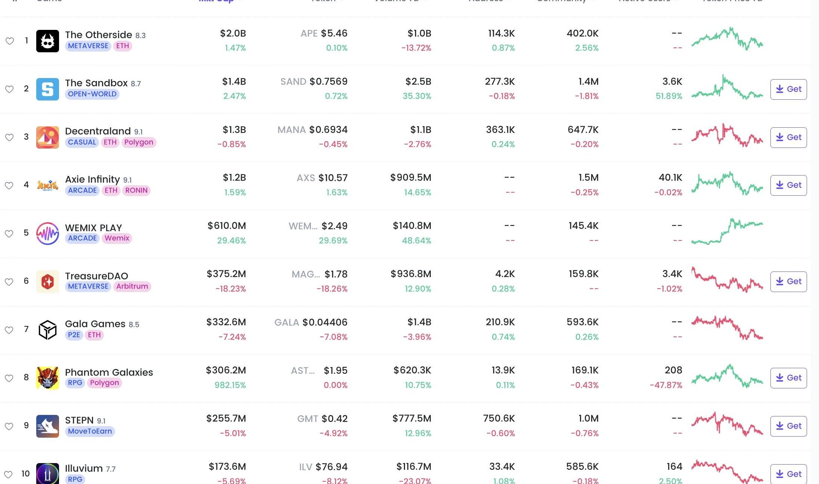This screenshot has height=484, width=819.
Task: Click the STEPN sneaker logo
Action: (47, 426)
